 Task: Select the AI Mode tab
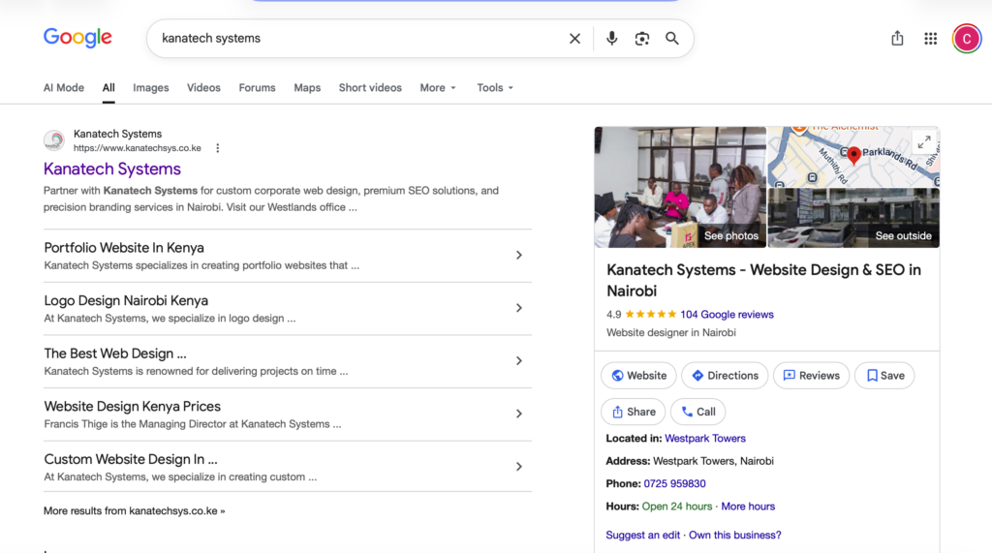63,88
